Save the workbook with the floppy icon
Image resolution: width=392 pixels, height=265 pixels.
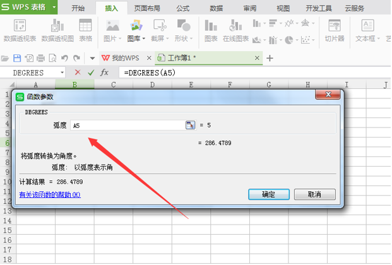coord(17,58)
